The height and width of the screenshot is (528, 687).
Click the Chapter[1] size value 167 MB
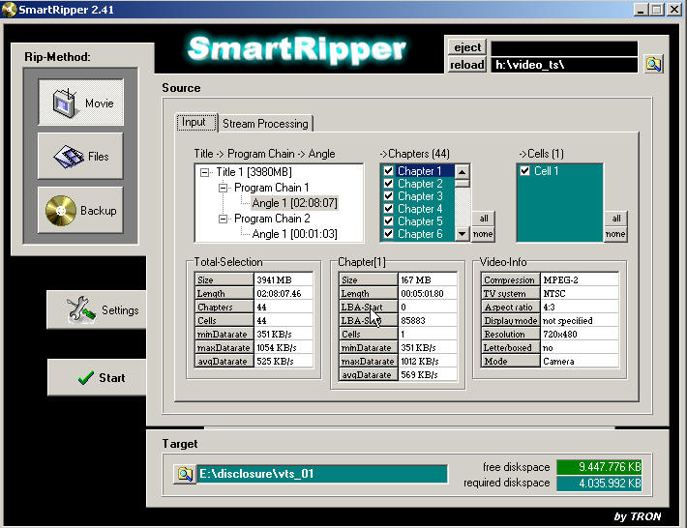coord(428,279)
